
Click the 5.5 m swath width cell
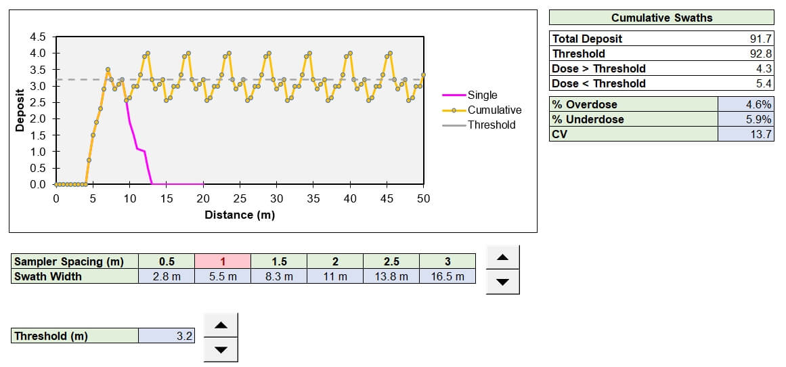[x=223, y=276]
